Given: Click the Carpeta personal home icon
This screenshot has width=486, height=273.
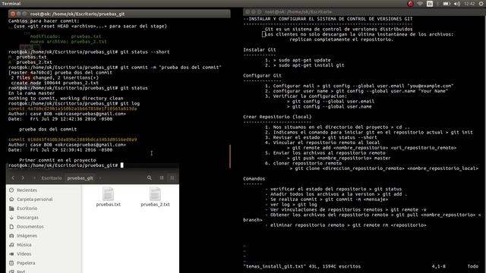Looking at the screenshot, I should click(x=11, y=199).
